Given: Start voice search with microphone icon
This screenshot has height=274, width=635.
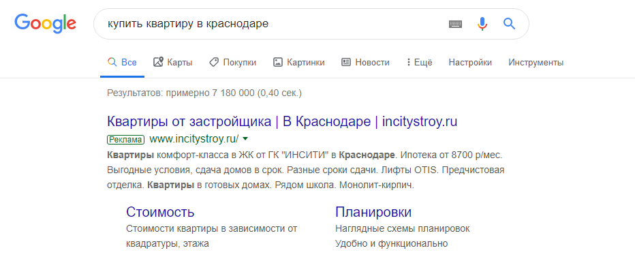Looking at the screenshot, I should click(482, 24).
